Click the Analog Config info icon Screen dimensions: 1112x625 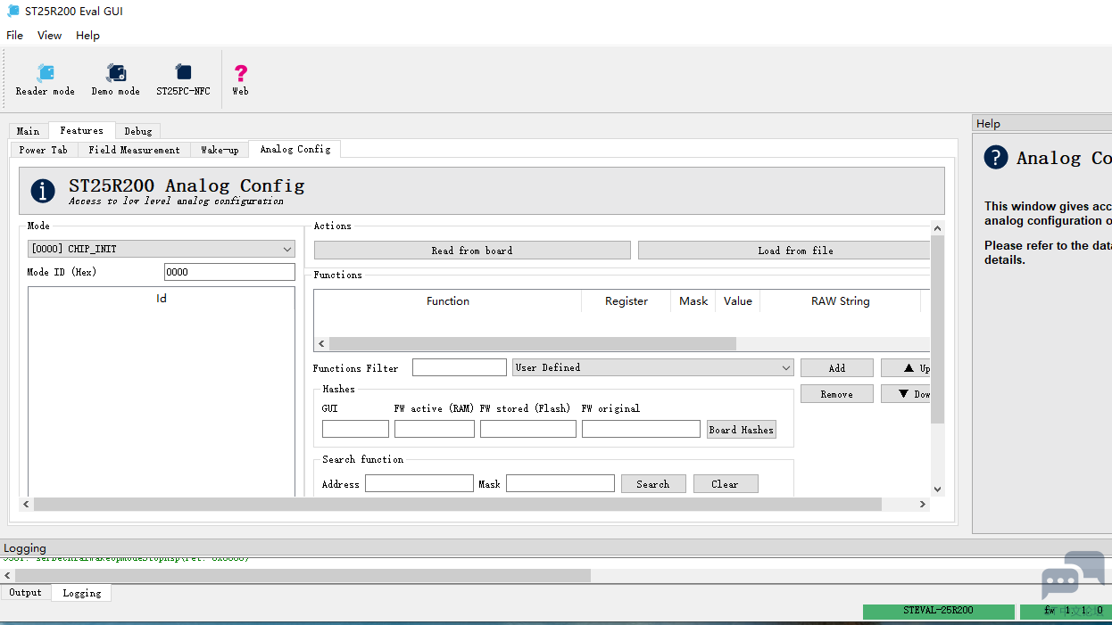point(43,190)
